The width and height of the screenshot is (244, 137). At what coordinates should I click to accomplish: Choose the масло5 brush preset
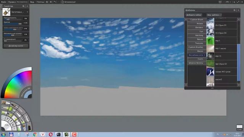point(222,80)
